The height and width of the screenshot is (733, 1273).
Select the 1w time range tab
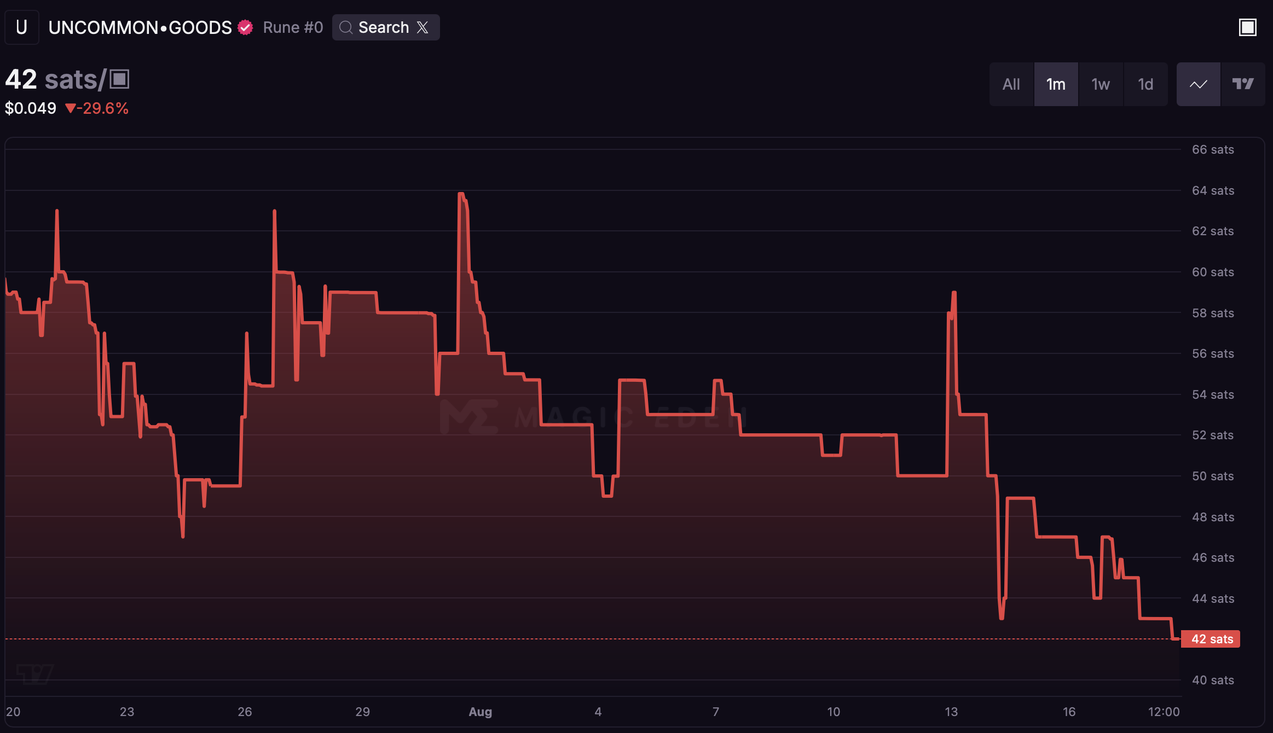(x=1101, y=84)
